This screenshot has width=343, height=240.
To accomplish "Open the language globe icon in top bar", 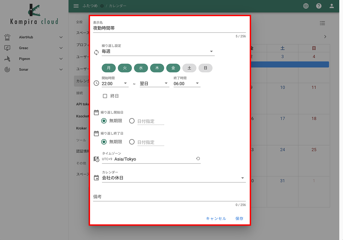I will (306, 6).
